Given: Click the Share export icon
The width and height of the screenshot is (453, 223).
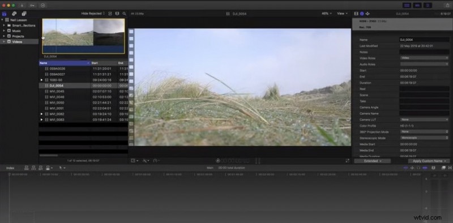Looking at the screenshot, I should (447, 5).
